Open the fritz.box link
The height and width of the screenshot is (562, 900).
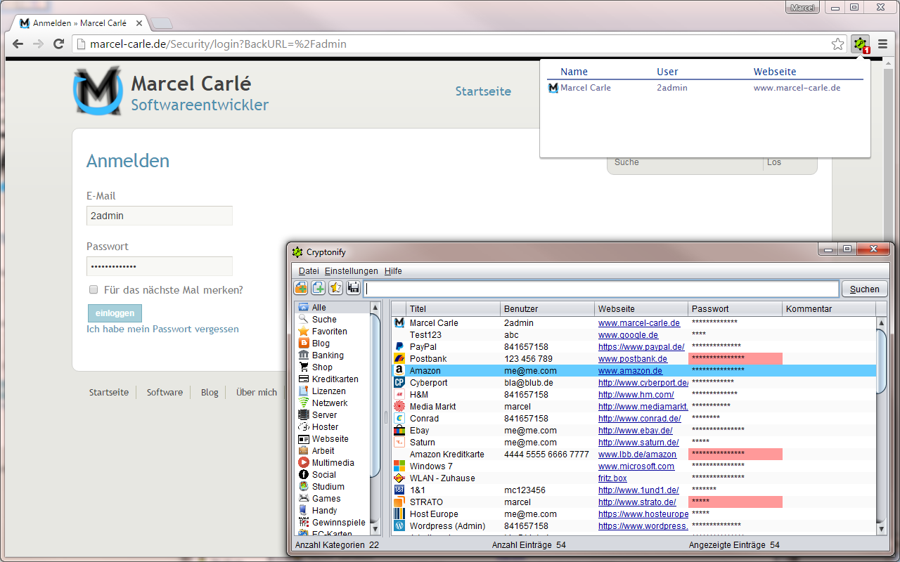[x=612, y=478]
